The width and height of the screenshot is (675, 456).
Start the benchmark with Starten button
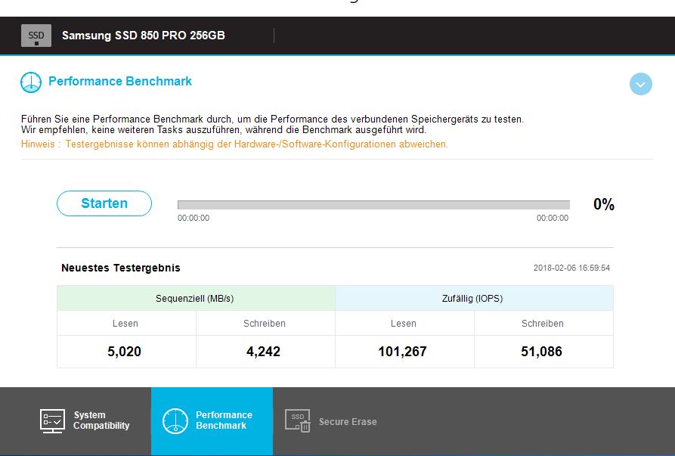tap(104, 203)
